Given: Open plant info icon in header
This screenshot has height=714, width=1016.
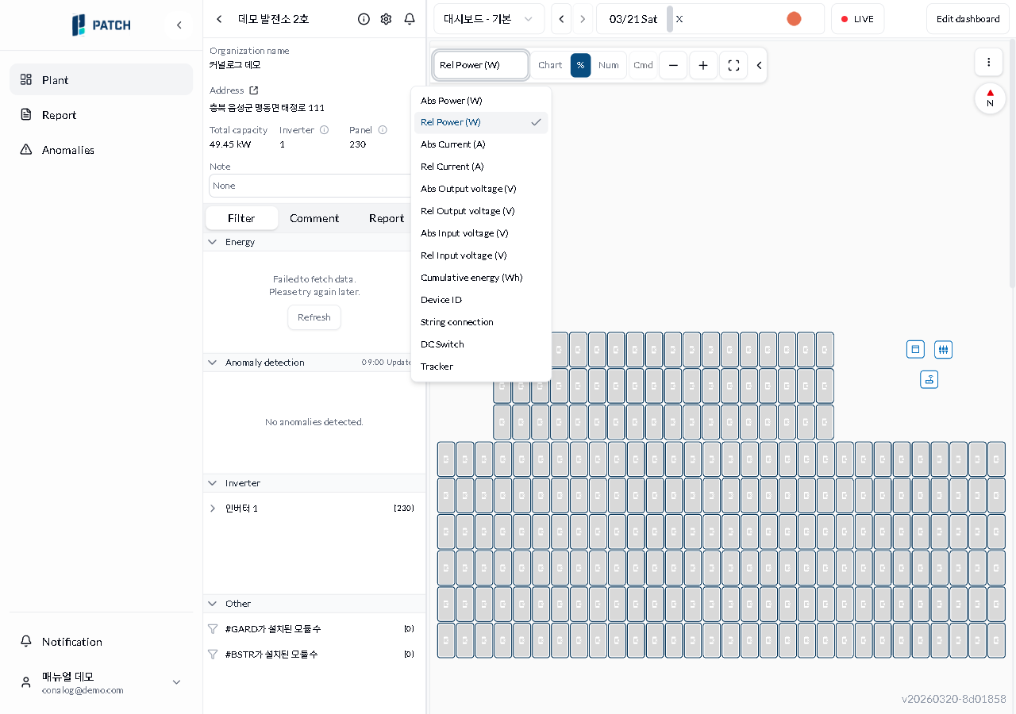Looking at the screenshot, I should click(364, 19).
